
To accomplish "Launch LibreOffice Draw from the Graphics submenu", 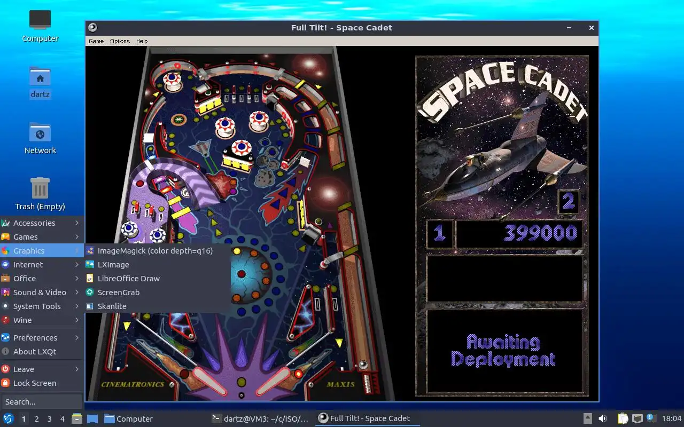I will point(157,279).
